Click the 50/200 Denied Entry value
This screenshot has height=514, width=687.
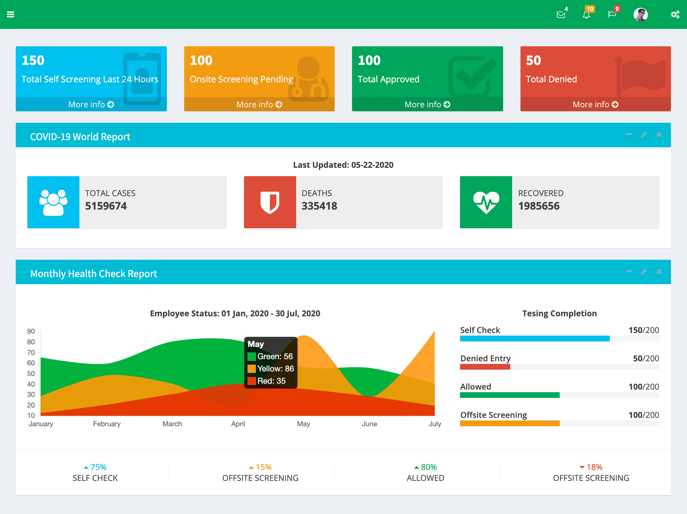tap(646, 358)
